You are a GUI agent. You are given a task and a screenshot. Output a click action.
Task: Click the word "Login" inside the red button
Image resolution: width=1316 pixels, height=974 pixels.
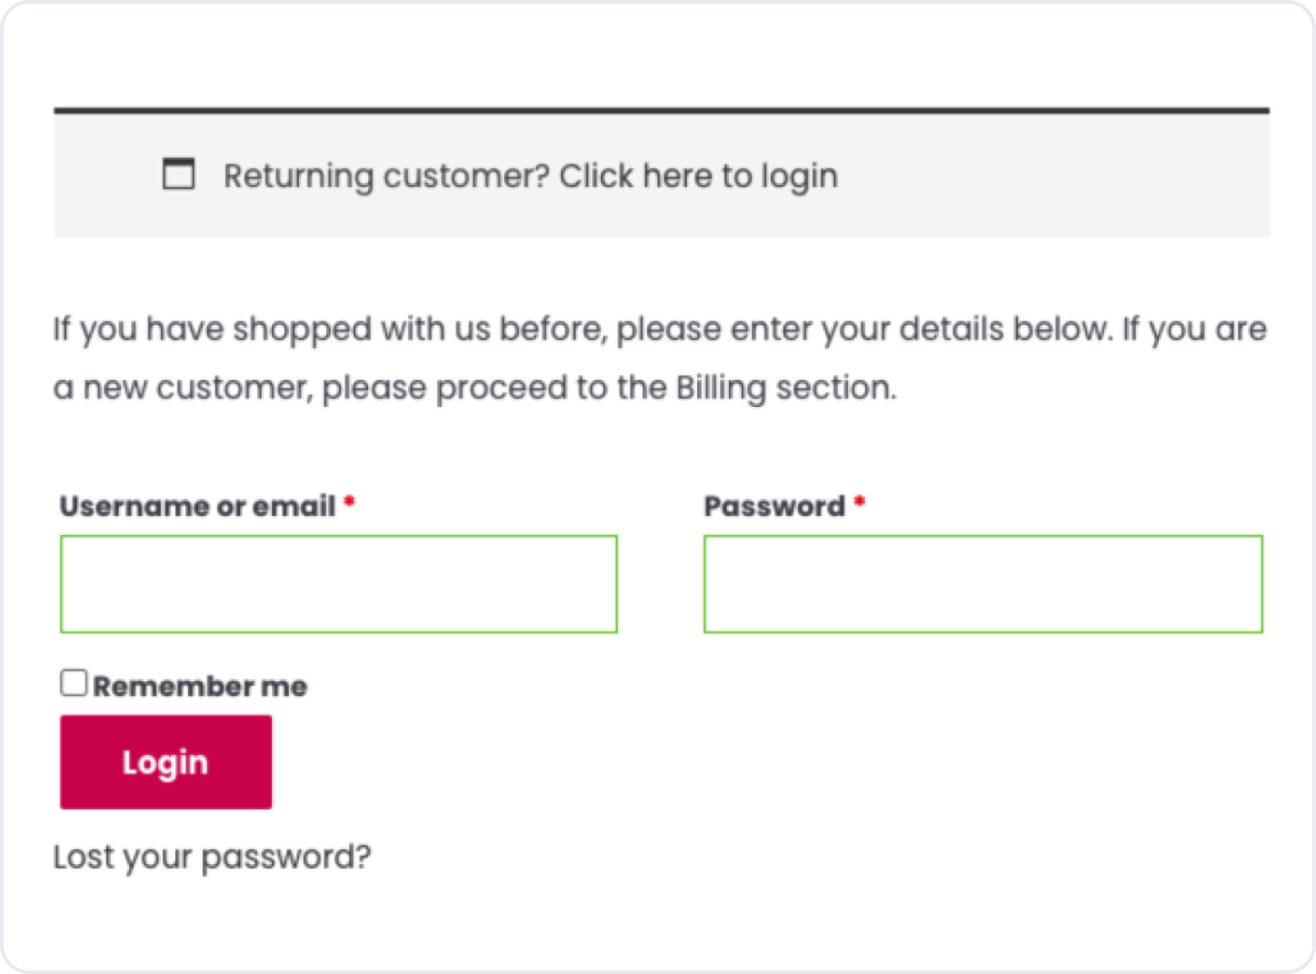pyautogui.click(x=165, y=762)
